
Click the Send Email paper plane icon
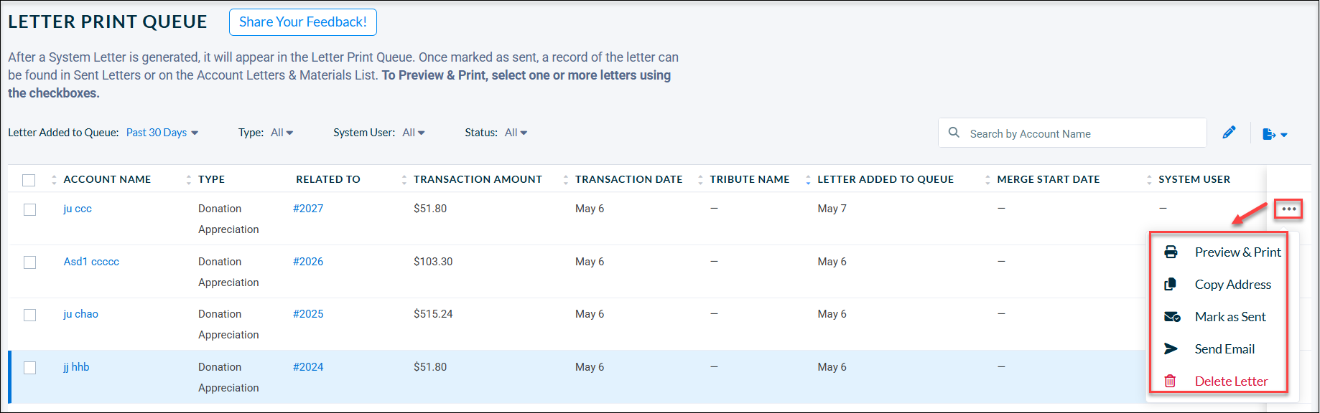click(x=1171, y=349)
